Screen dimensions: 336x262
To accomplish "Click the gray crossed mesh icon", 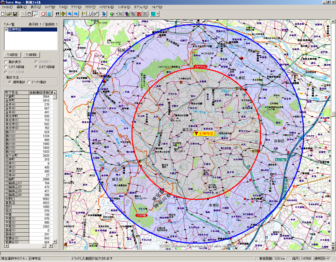I will pos(121,14).
